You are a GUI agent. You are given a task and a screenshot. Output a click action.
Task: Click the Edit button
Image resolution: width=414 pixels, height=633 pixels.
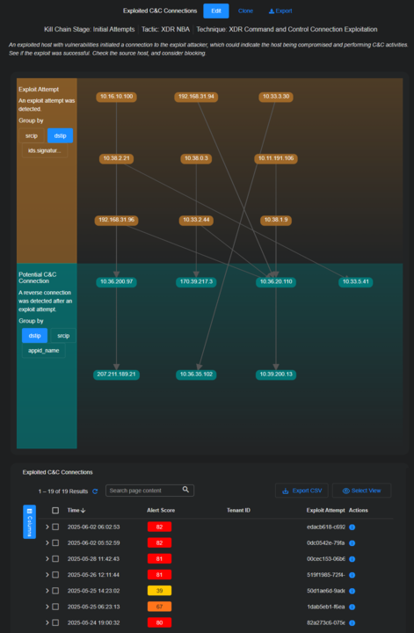click(216, 11)
